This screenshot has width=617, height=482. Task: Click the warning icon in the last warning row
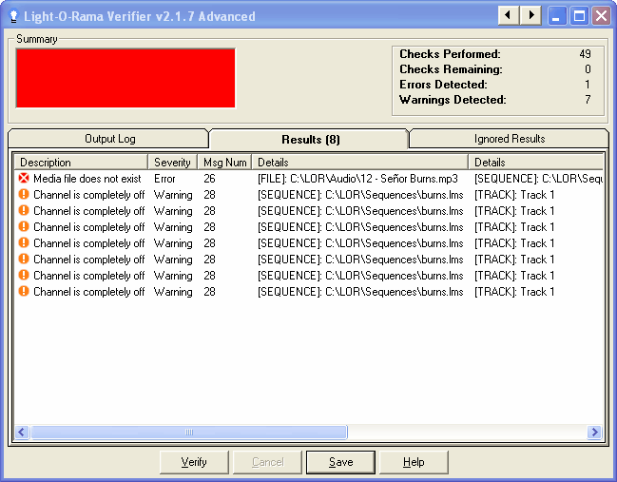[24, 292]
